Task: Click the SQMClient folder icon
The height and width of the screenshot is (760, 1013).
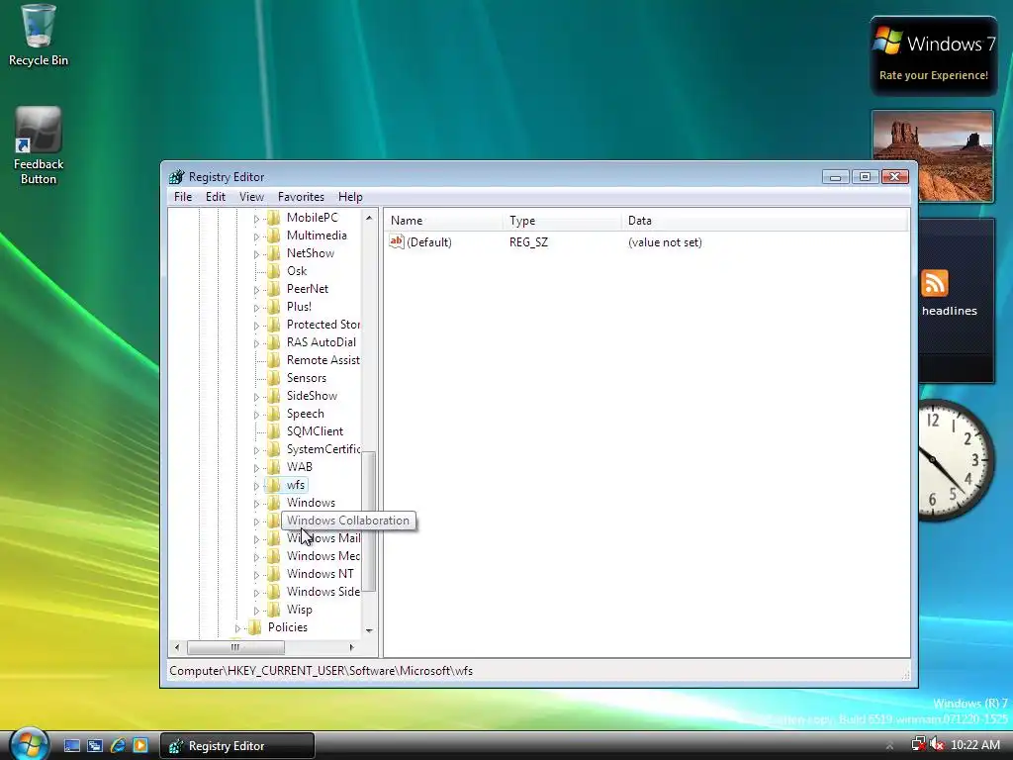Action: coord(274,431)
